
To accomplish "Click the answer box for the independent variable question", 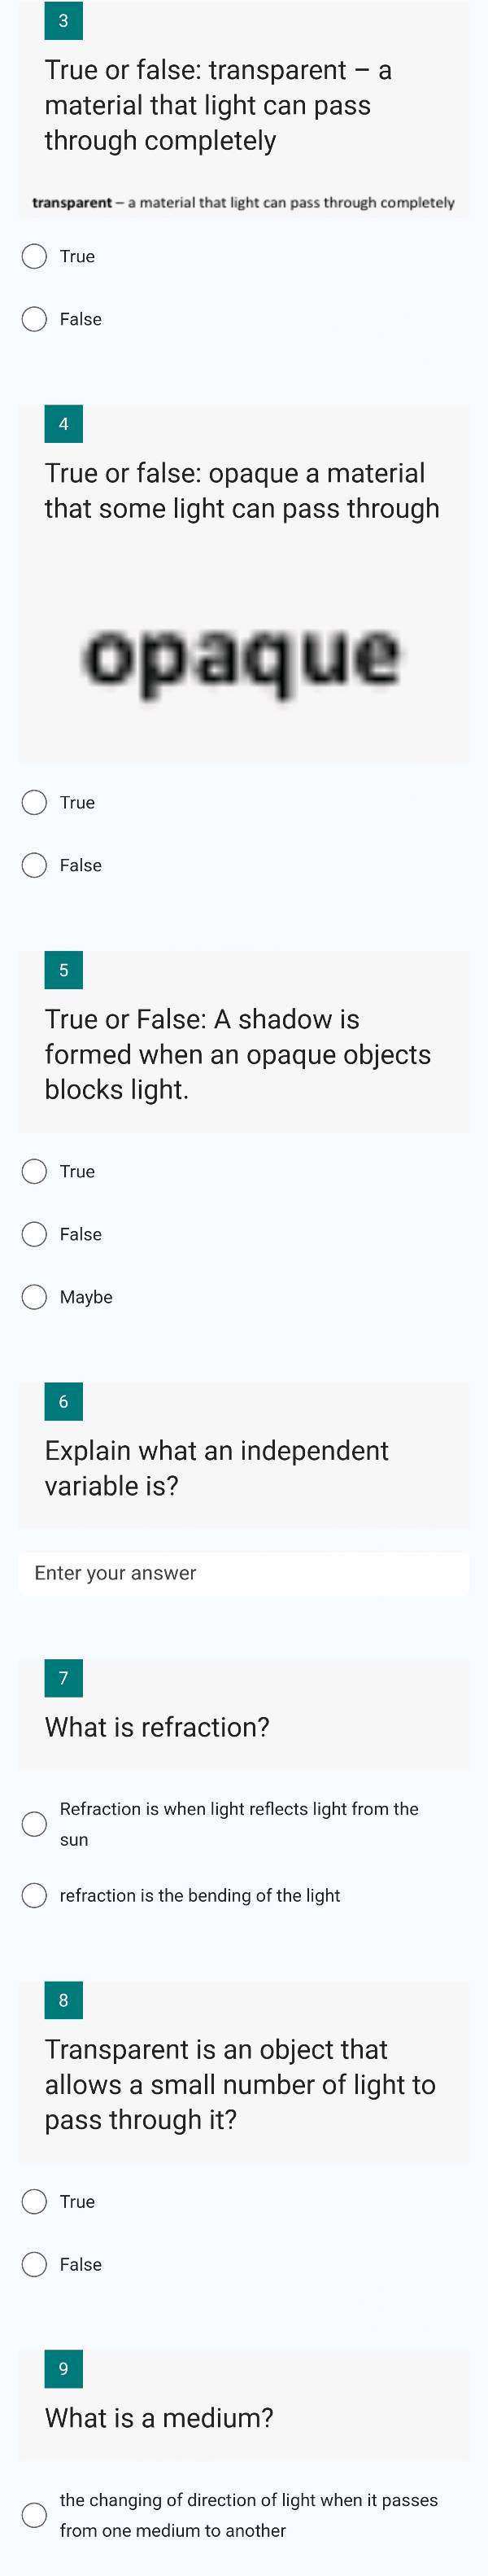I will coord(244,1573).
